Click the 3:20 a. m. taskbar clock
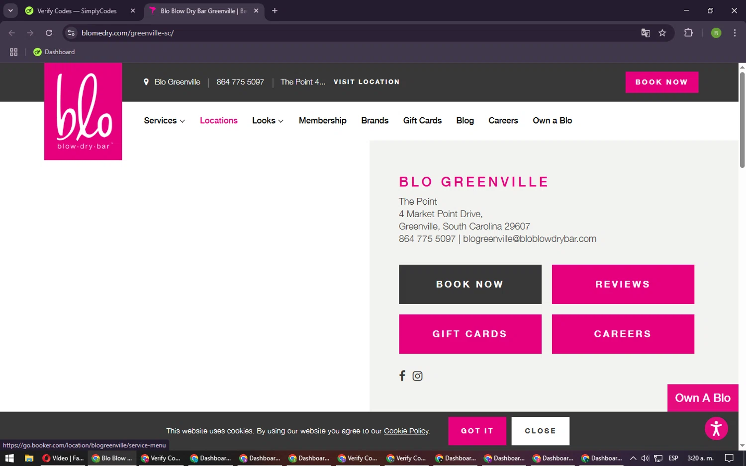Screen dimensions: 746x466 (x=700, y=458)
